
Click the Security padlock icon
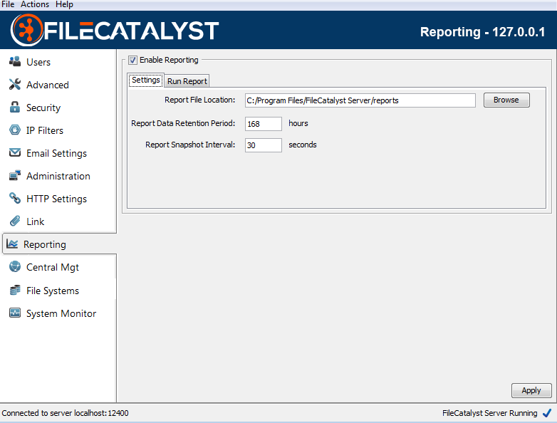coord(14,107)
